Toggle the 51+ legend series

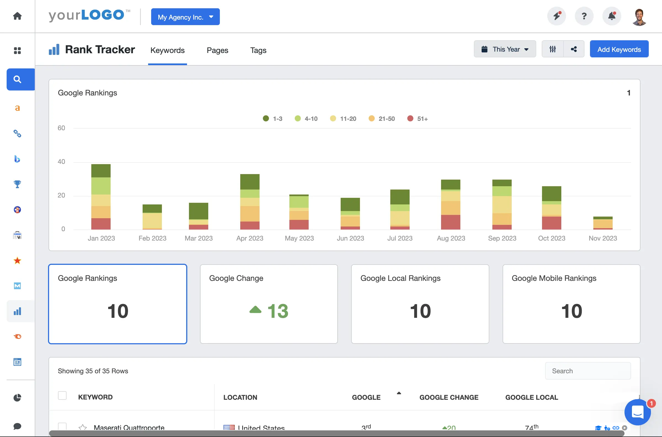(417, 119)
